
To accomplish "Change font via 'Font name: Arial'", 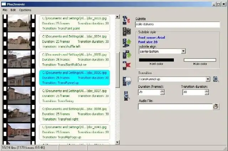I will [x=152, y=38].
